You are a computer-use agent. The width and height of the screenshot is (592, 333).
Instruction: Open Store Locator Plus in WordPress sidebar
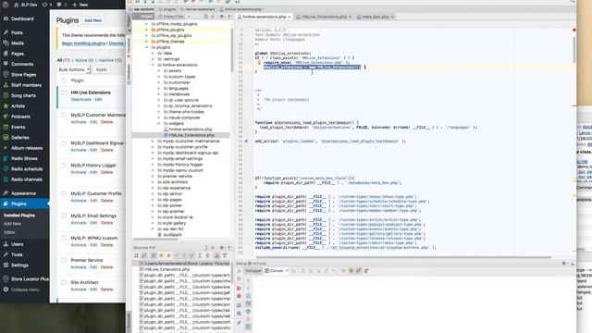tap(30, 279)
